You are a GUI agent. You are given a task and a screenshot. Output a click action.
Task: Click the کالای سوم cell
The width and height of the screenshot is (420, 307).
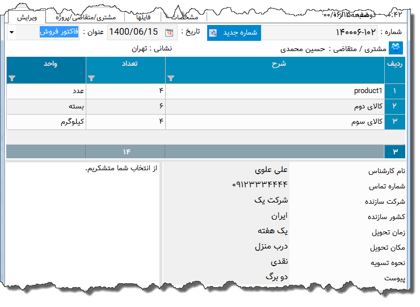(x=275, y=121)
